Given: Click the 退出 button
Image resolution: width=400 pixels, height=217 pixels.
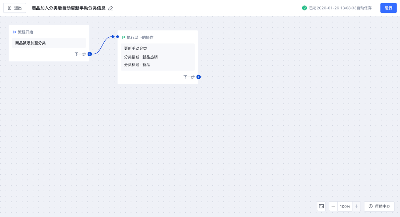Looking at the screenshot, I should [15, 8].
